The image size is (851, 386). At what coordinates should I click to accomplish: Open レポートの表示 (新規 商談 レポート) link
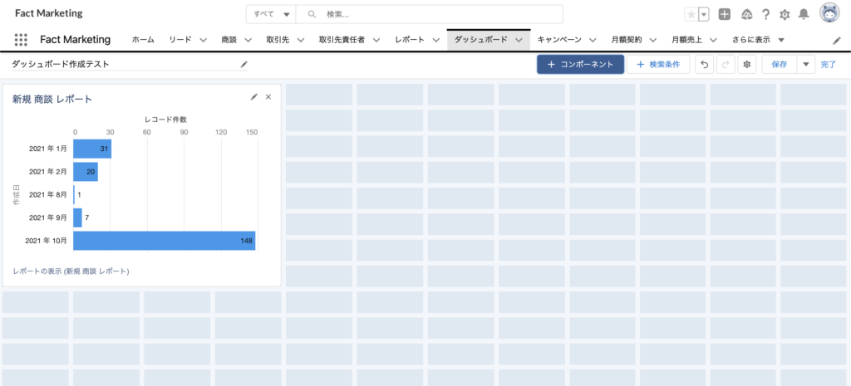71,271
